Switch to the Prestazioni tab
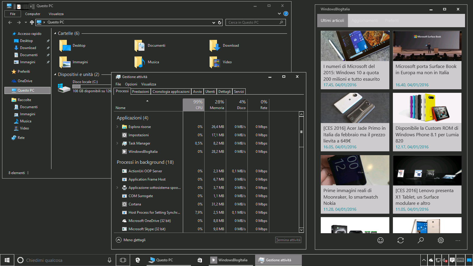 [x=140, y=92]
